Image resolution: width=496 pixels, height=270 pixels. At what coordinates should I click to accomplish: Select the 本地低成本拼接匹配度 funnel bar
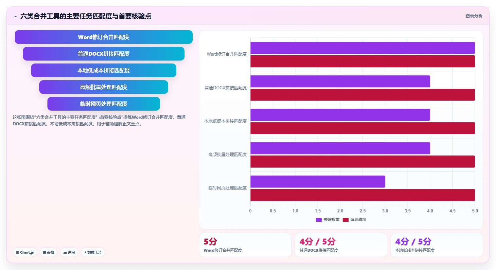(104, 70)
